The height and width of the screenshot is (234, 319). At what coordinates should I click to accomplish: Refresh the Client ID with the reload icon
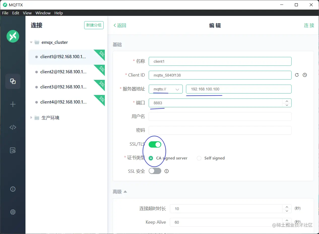297,75
